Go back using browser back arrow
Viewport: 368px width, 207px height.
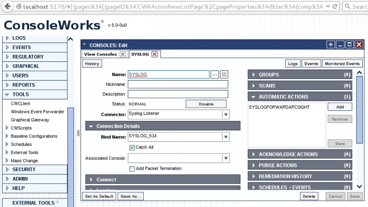7,6
